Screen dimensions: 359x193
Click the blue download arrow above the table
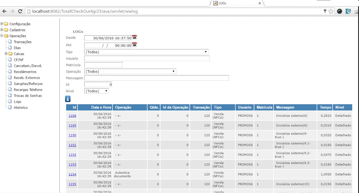[68, 99]
